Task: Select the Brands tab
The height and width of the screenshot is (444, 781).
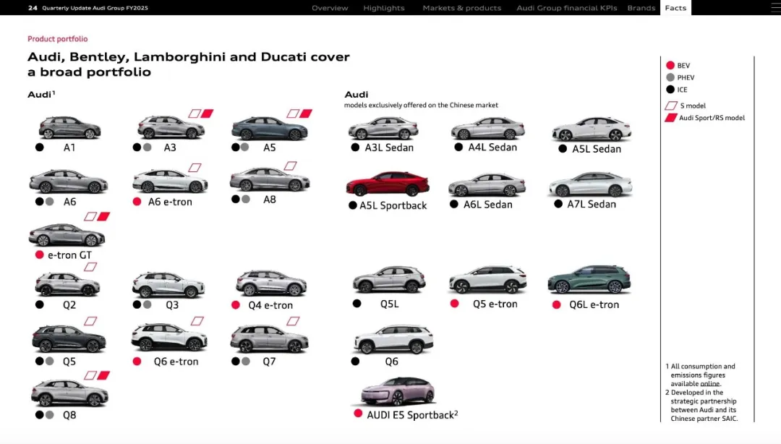Action: 641,8
